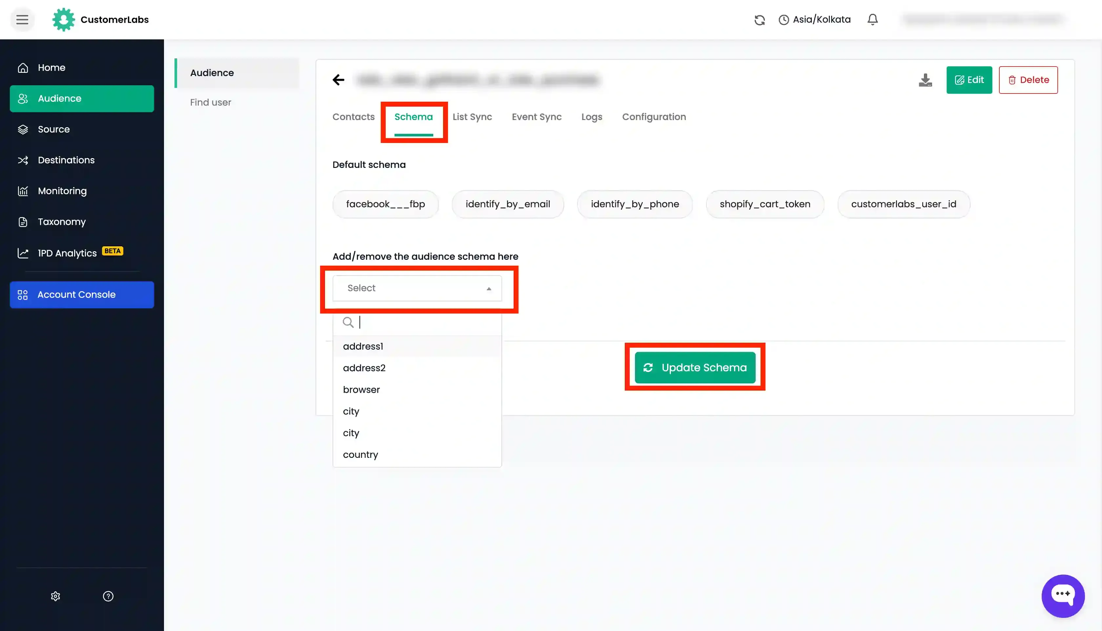The image size is (1102, 631).
Task: Click the shopify_cart_token schema chip
Action: coord(765,204)
